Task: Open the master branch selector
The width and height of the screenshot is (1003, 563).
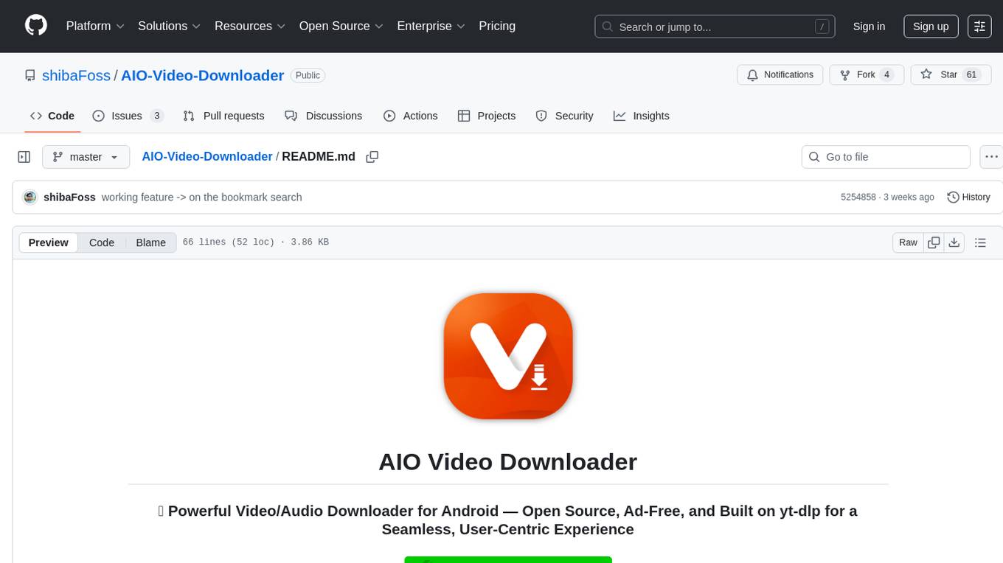Action: tap(86, 157)
